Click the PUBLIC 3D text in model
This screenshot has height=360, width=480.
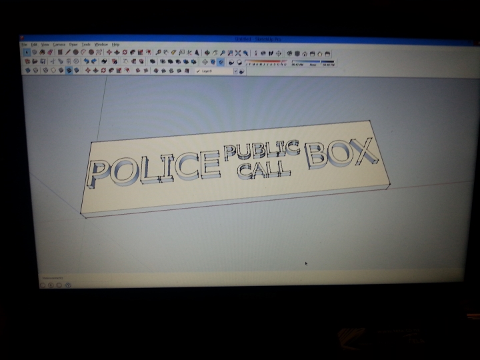(x=262, y=150)
